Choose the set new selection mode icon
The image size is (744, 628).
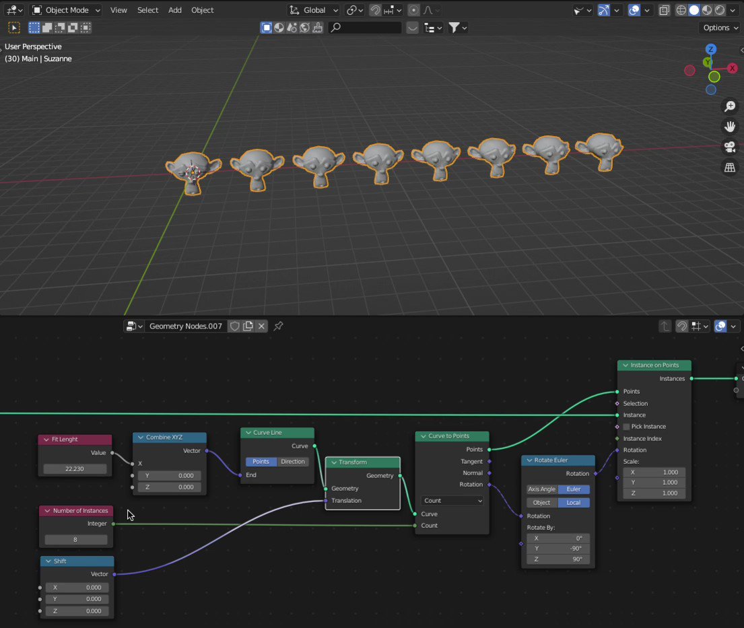pyautogui.click(x=34, y=28)
